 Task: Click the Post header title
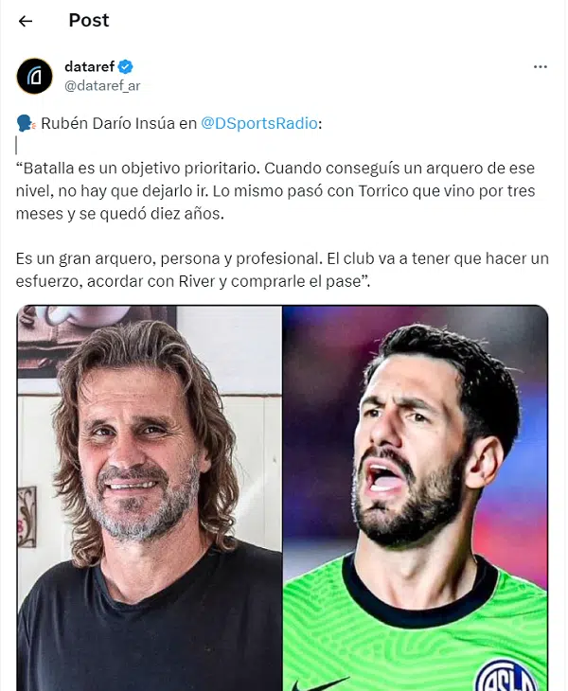pyautogui.click(x=89, y=20)
